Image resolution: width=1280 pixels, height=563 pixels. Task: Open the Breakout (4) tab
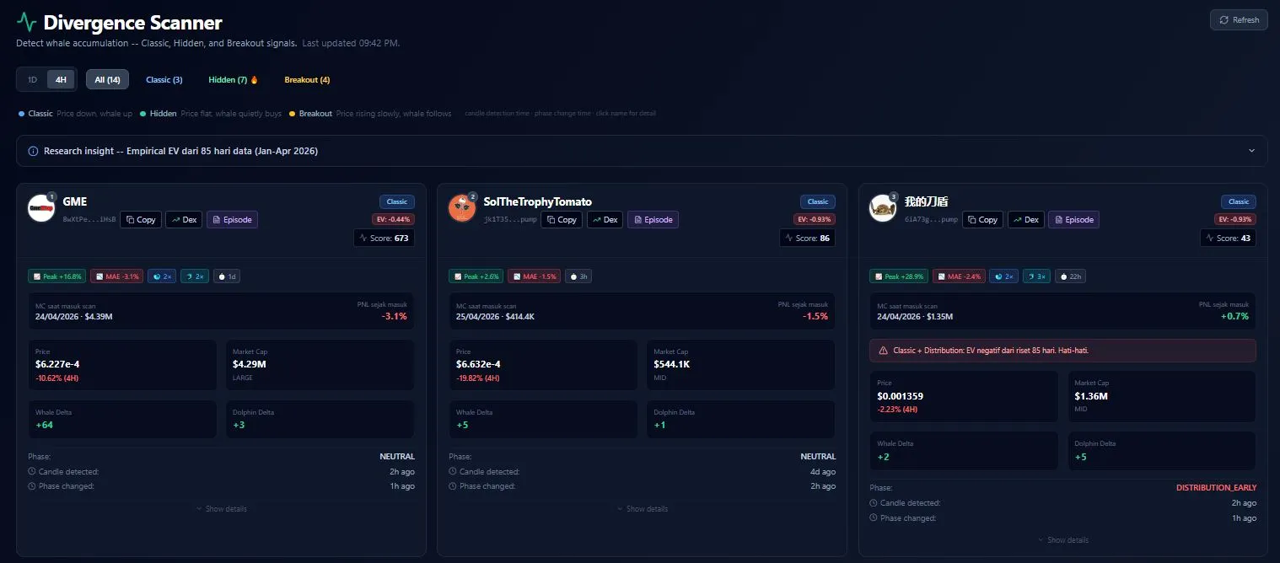point(306,79)
